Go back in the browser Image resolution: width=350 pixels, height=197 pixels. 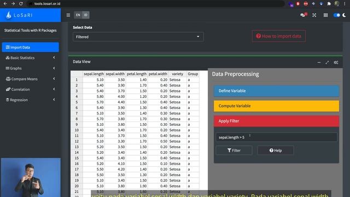(5, 4)
